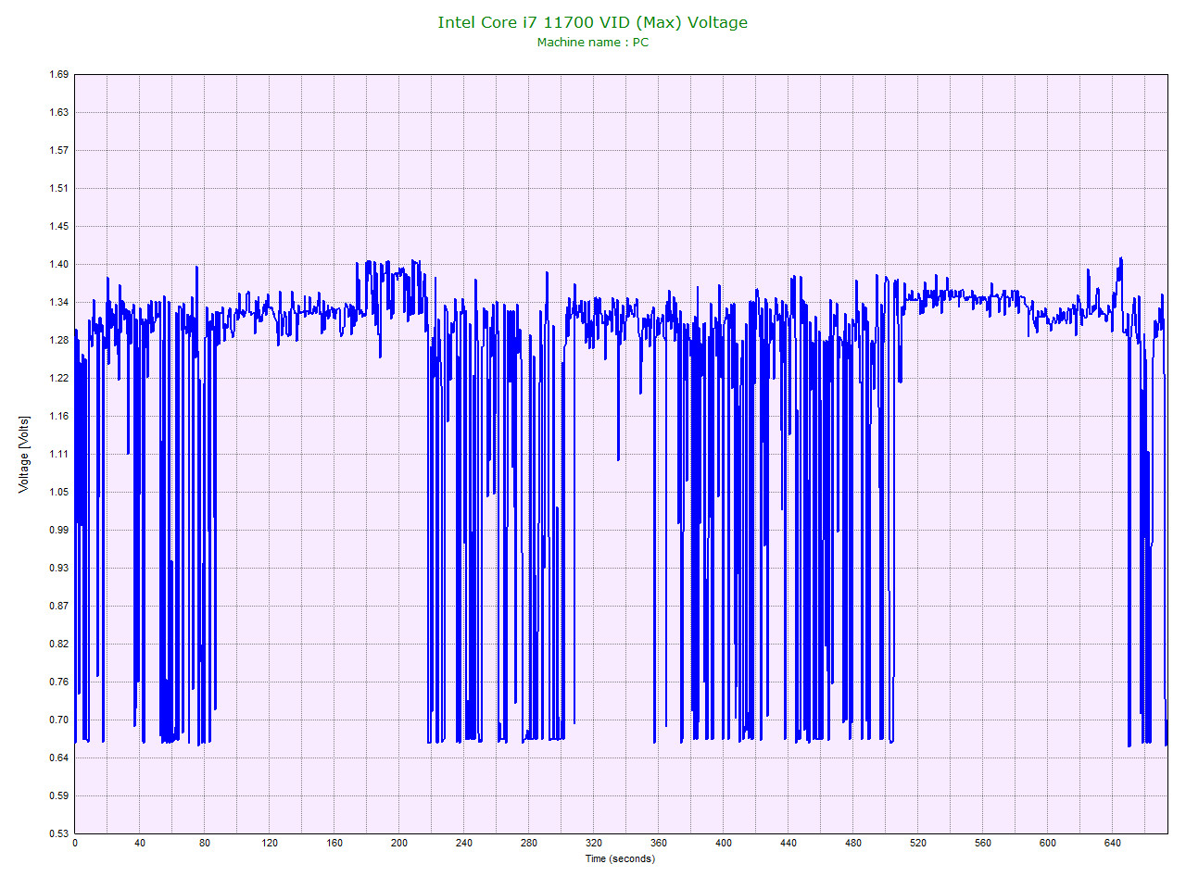Select the 1.69 topmost Y-axis tick label
Screen dimensions: 1186x889
57,73
